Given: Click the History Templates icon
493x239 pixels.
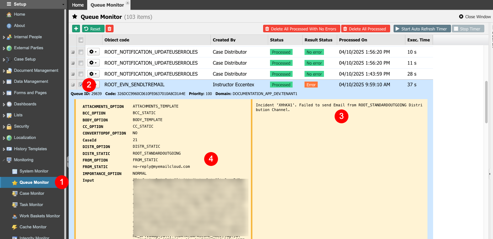Looking at the screenshot, I should pyautogui.click(x=9, y=149).
